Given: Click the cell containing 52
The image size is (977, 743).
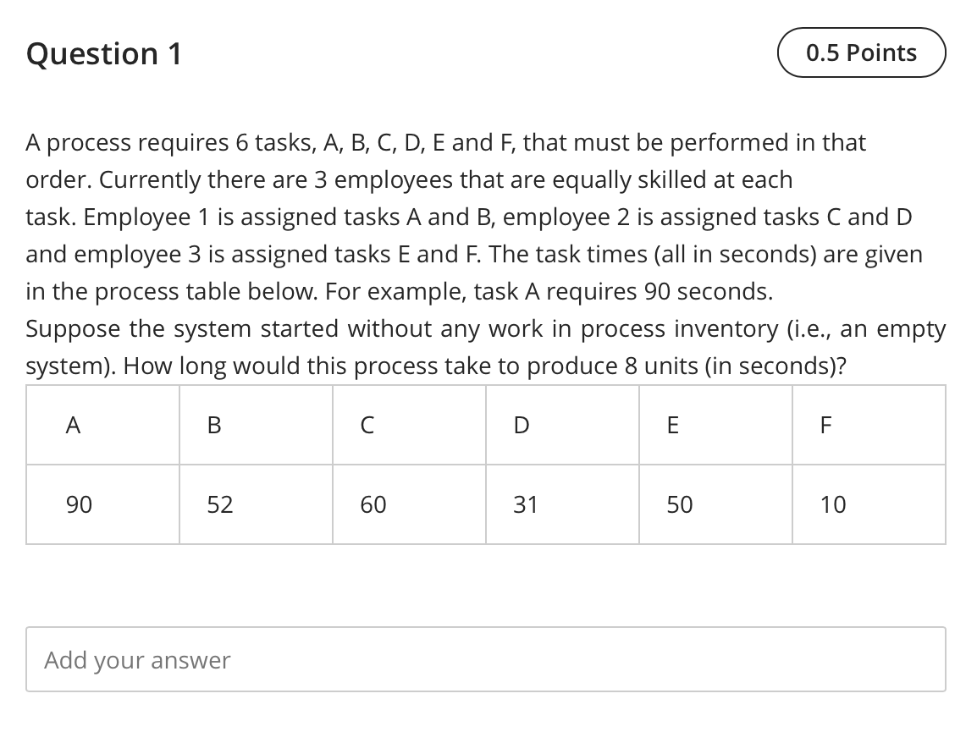Looking at the screenshot, I should (218, 504).
